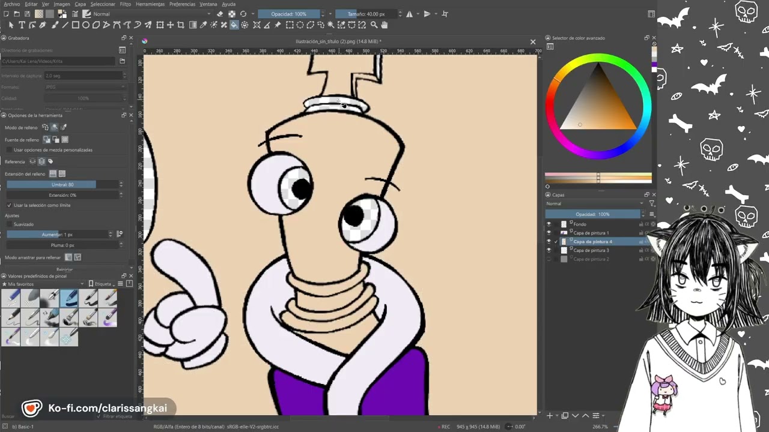Select the Pan hand tool
769x432 pixels.
click(x=384, y=25)
